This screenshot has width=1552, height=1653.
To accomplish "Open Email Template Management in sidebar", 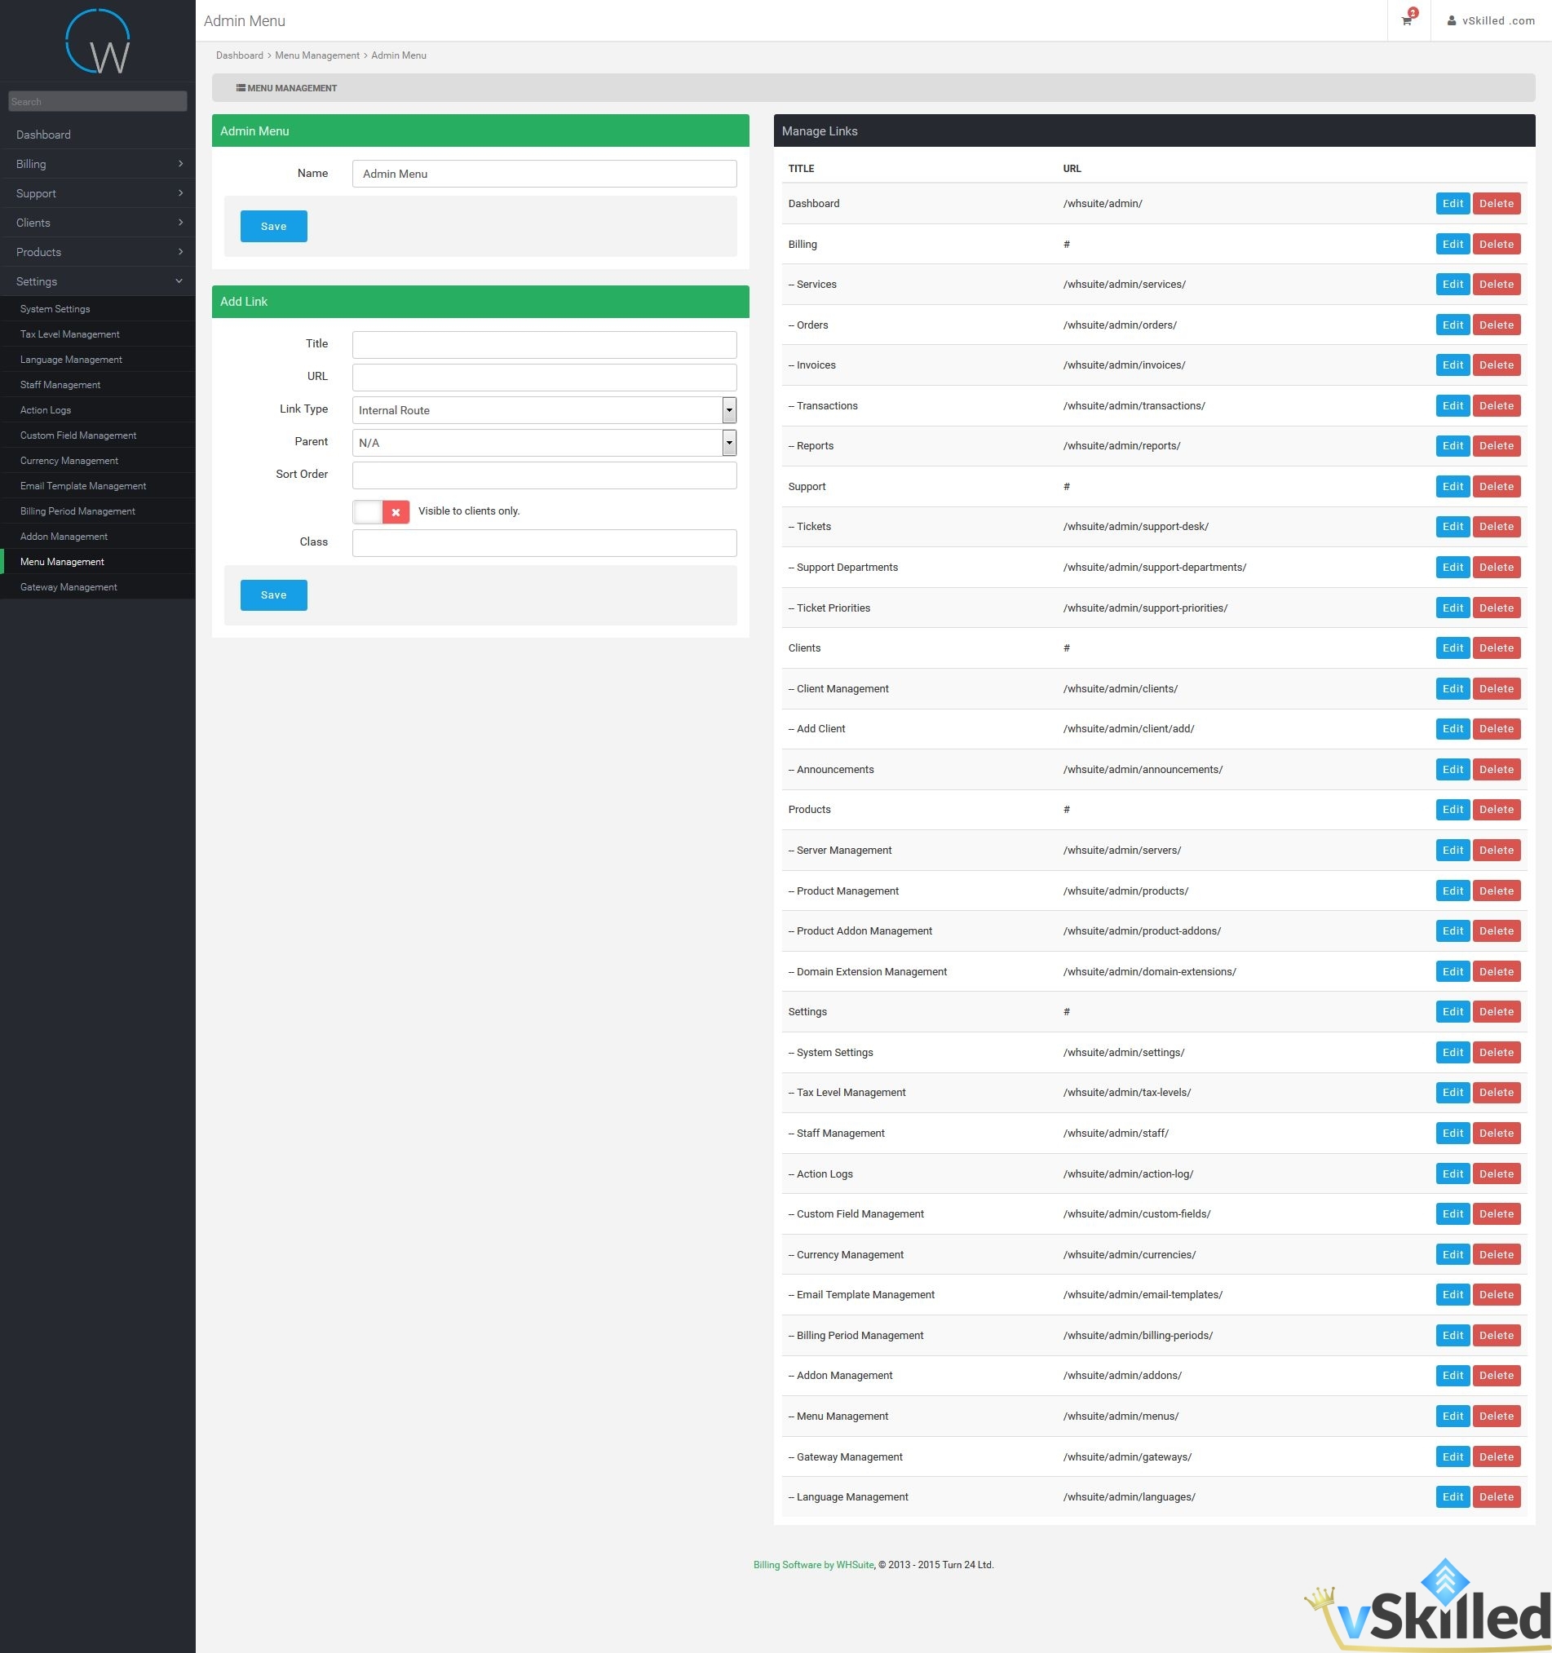I will (97, 485).
